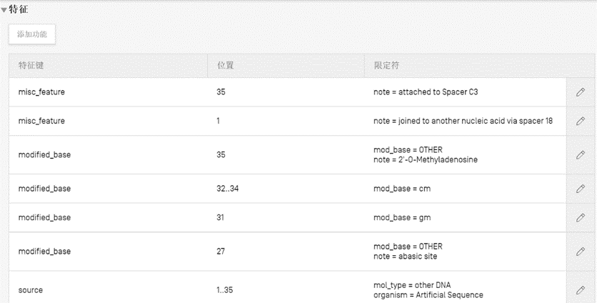Edit the misc_feature row attached to Spacer C3

tap(580, 92)
